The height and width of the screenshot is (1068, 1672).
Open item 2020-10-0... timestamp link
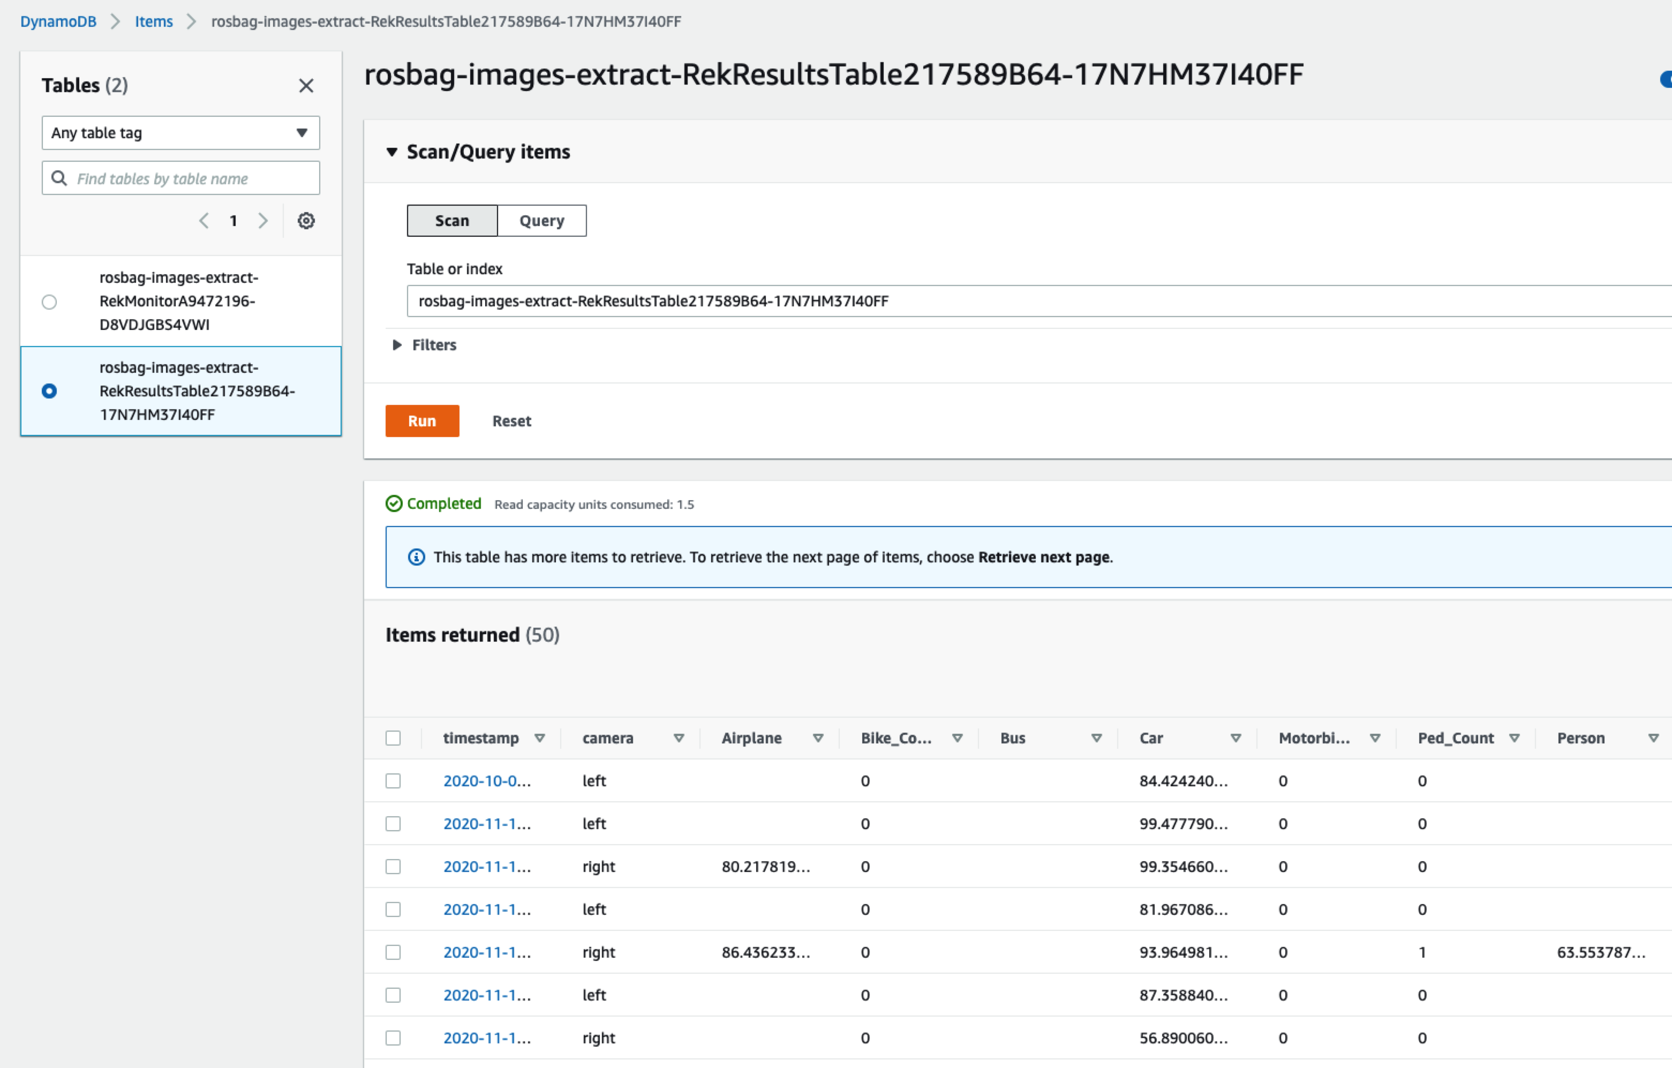[x=487, y=781]
